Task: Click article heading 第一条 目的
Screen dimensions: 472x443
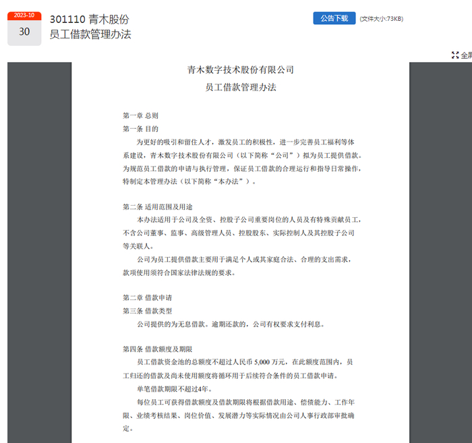Action: click(x=140, y=129)
